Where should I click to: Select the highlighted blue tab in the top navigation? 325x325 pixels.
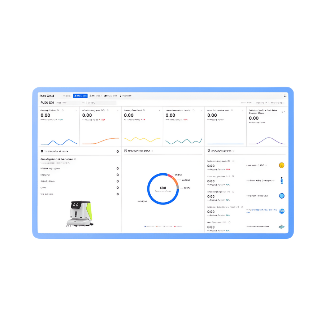pos(80,96)
